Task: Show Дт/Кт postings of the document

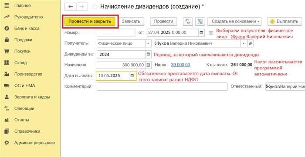Action: point(188,22)
